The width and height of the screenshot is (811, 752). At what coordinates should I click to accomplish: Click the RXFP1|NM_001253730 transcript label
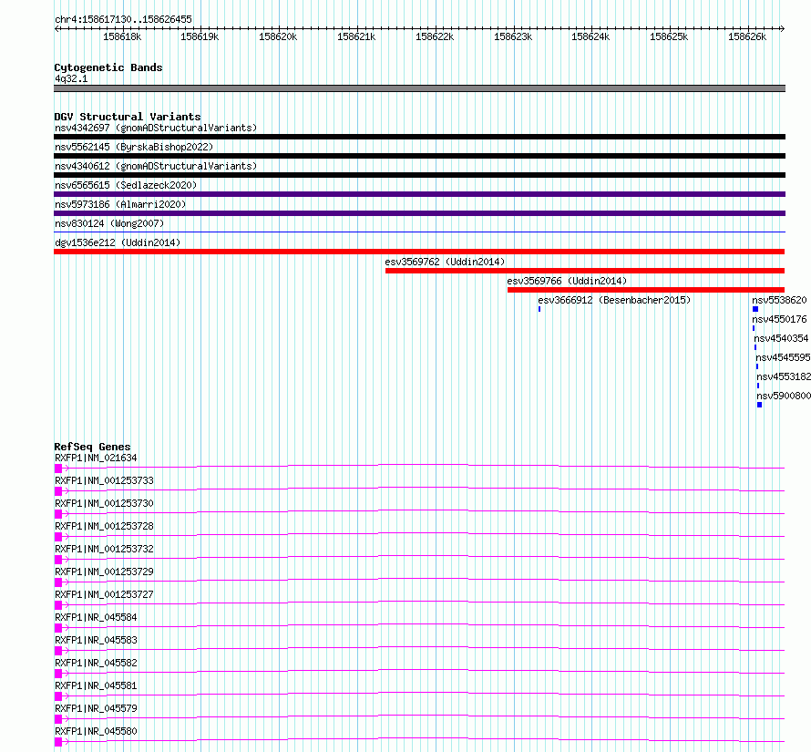tap(105, 503)
